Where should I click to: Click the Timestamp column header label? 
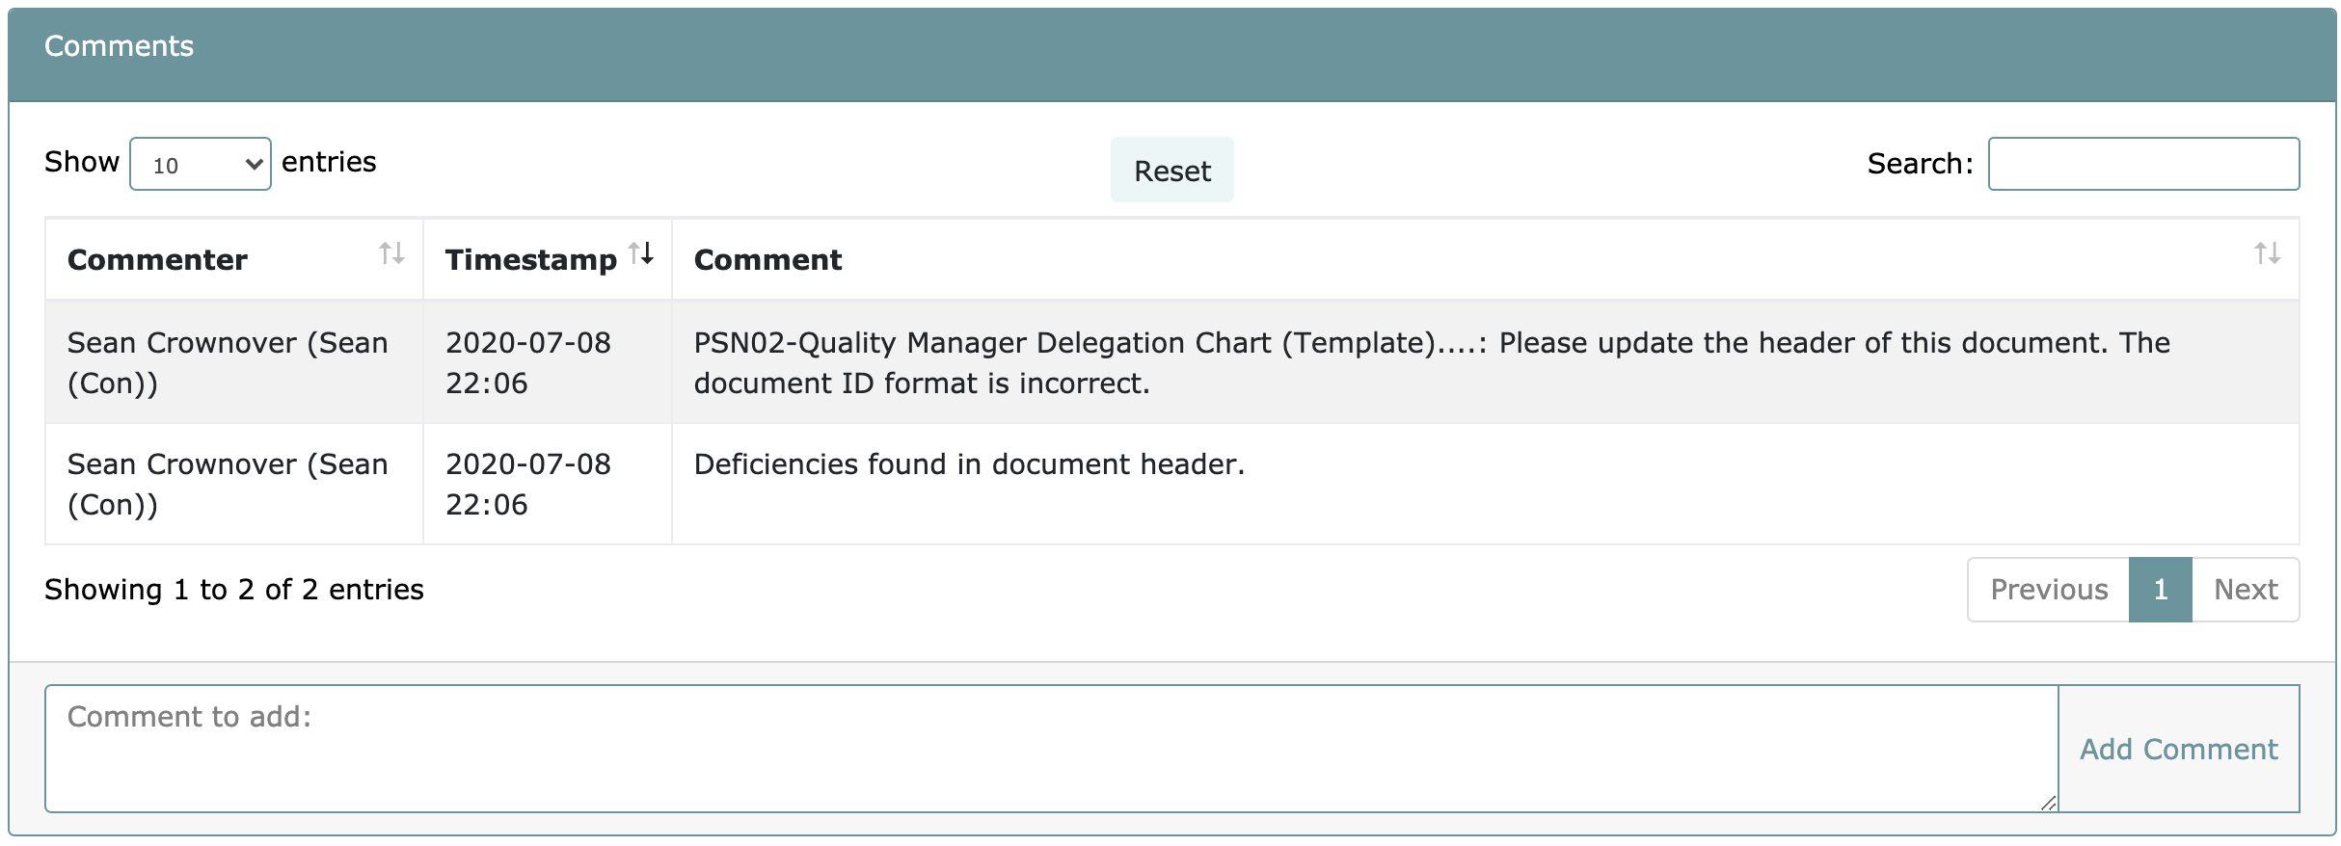coord(530,260)
